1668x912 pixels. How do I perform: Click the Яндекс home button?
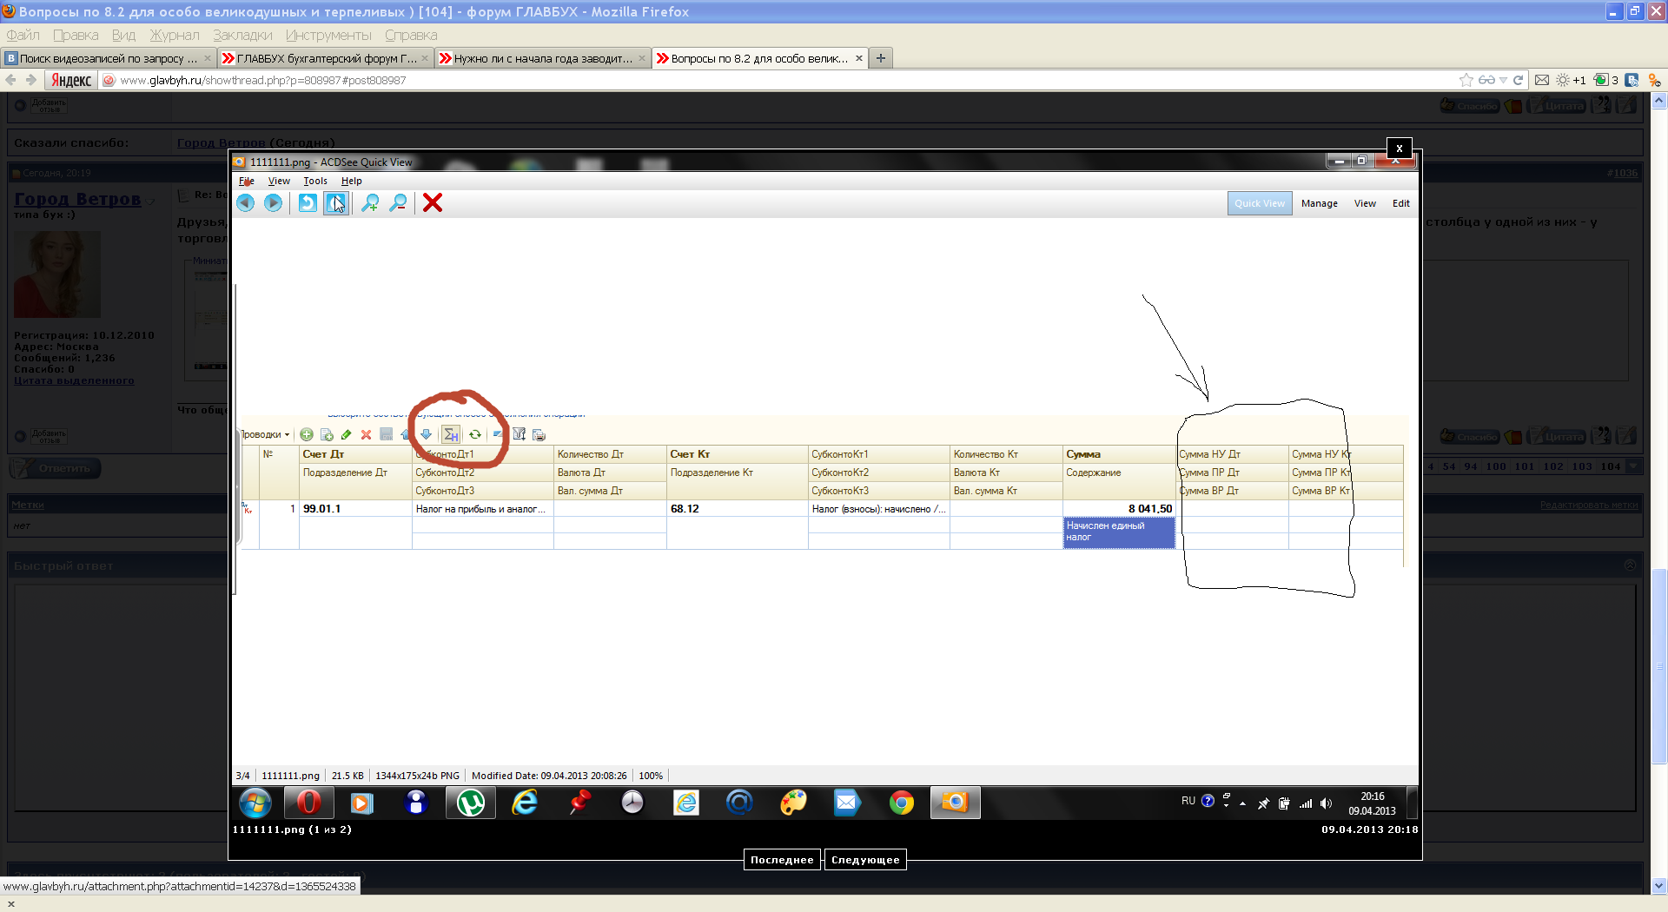(71, 80)
